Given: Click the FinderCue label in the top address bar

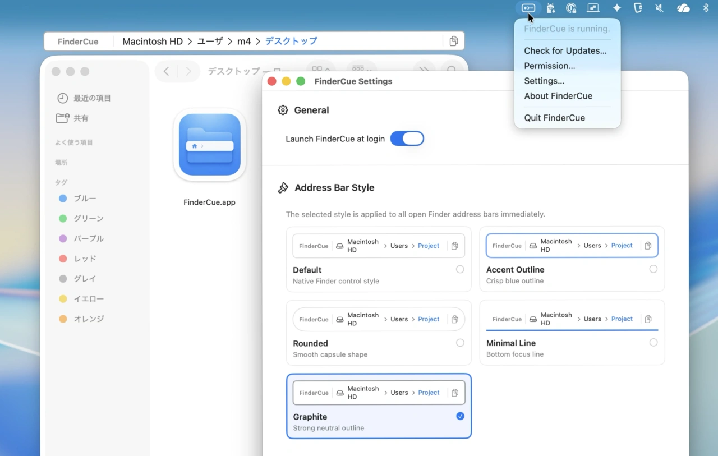Looking at the screenshot, I should pyautogui.click(x=78, y=41).
